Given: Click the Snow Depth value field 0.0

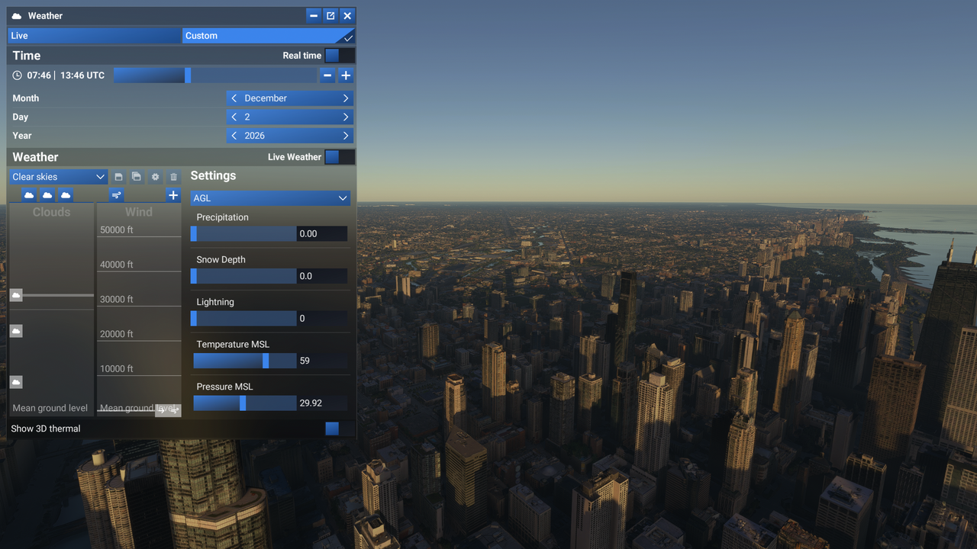Looking at the screenshot, I should (x=322, y=276).
